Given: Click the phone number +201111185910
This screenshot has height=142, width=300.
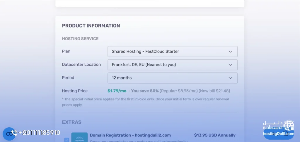Looking at the screenshot, I should tap(39, 133).
